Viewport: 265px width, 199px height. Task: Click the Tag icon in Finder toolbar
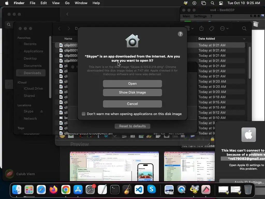click(211, 29)
